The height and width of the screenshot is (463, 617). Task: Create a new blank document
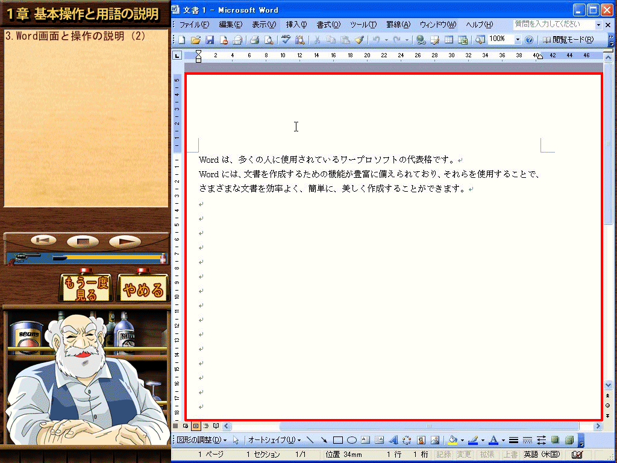coord(182,40)
